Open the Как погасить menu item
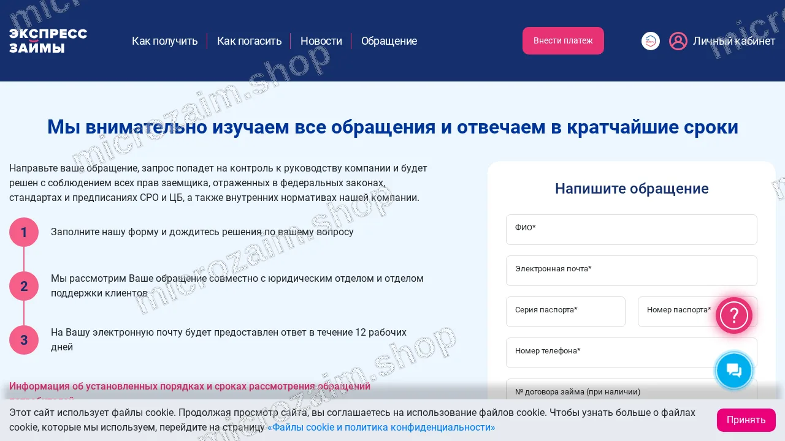785x441 pixels. click(249, 41)
